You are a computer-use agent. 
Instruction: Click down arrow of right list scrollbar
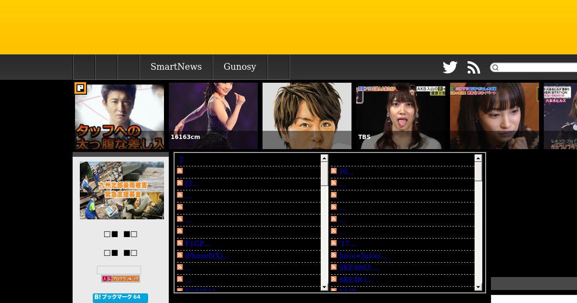click(x=478, y=287)
